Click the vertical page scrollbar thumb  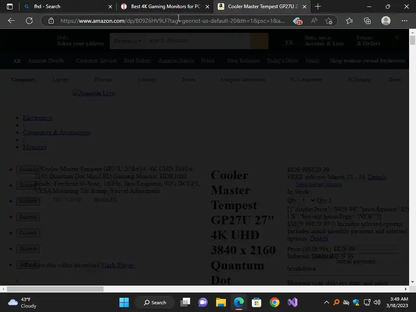pos(412,40)
